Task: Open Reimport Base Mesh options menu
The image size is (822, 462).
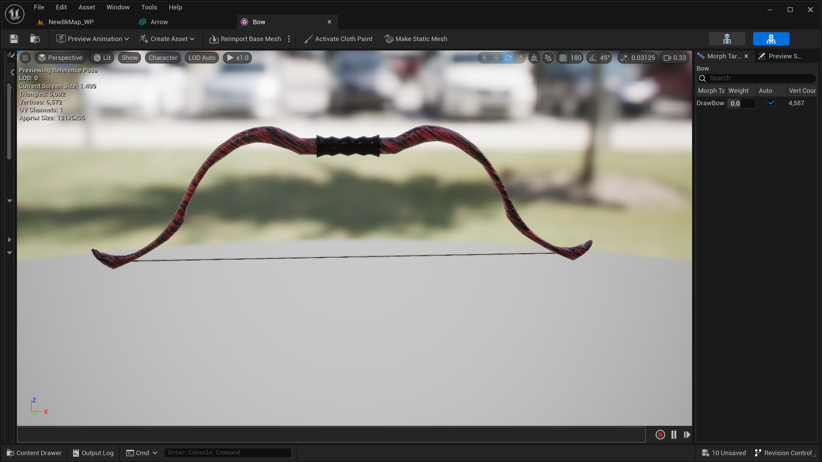Action: [x=289, y=39]
